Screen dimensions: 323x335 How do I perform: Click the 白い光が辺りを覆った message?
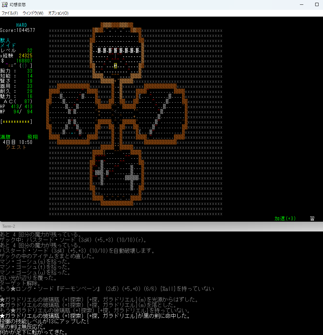(x=29, y=278)
